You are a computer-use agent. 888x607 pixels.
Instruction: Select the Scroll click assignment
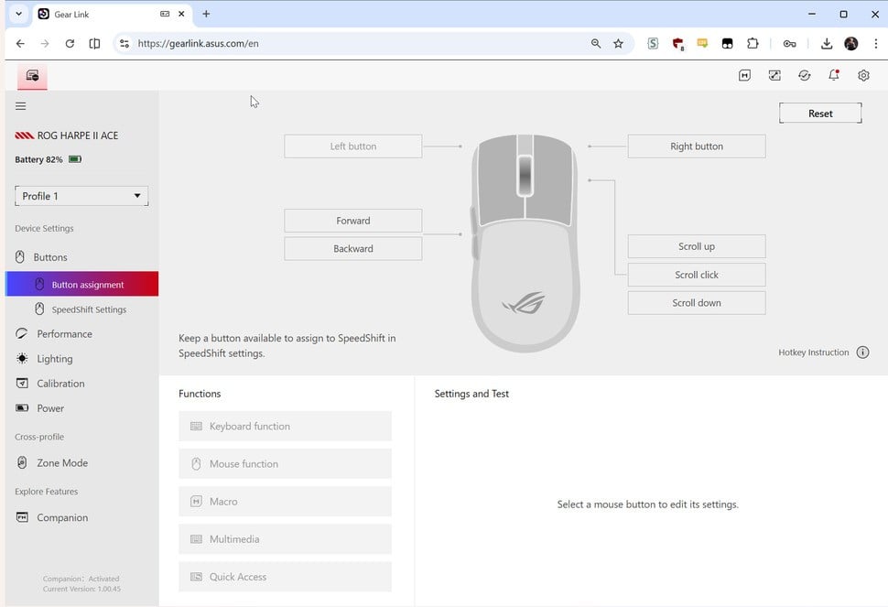pyautogui.click(x=697, y=275)
